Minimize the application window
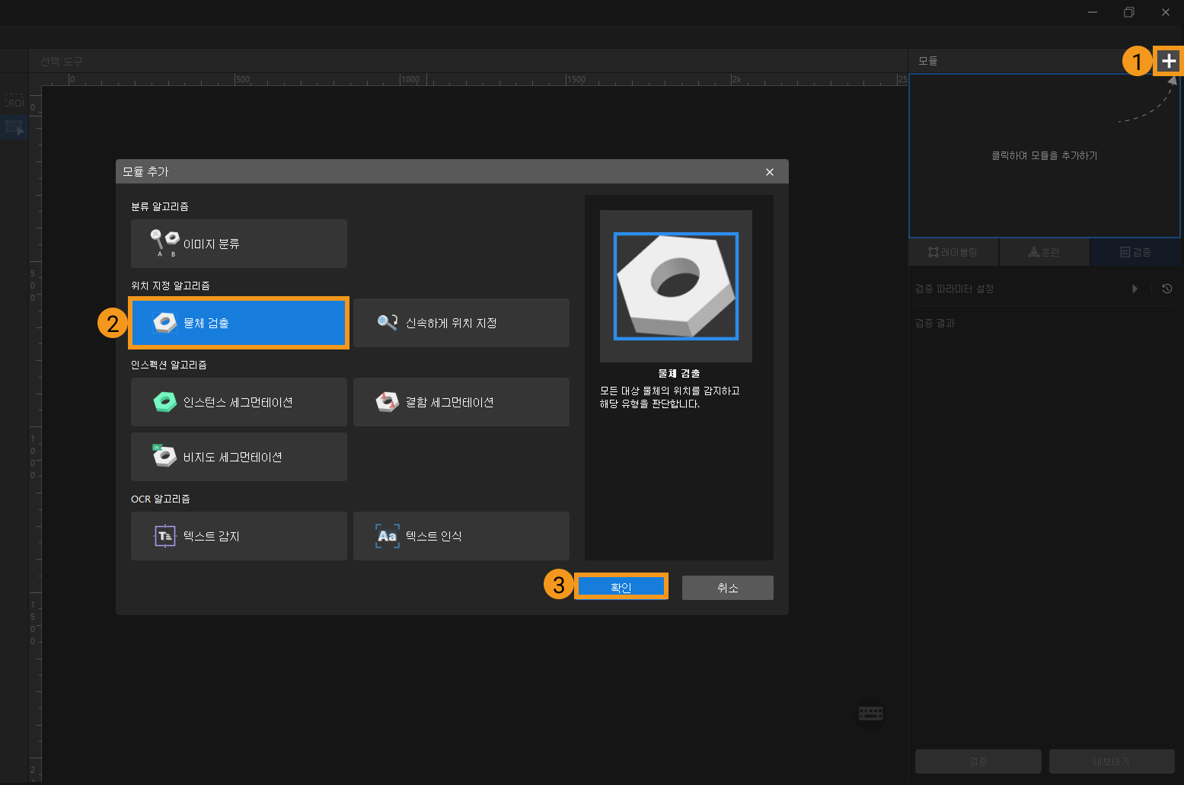1184x785 pixels. coord(1093,12)
